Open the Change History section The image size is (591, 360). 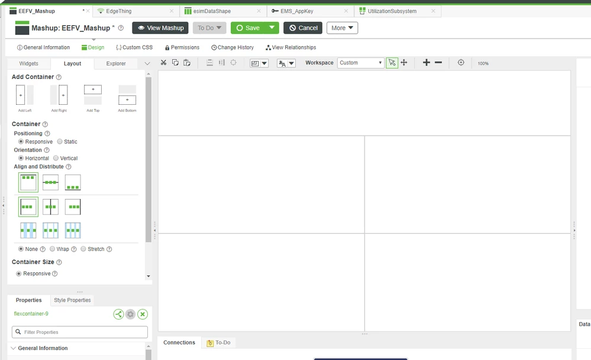click(232, 47)
